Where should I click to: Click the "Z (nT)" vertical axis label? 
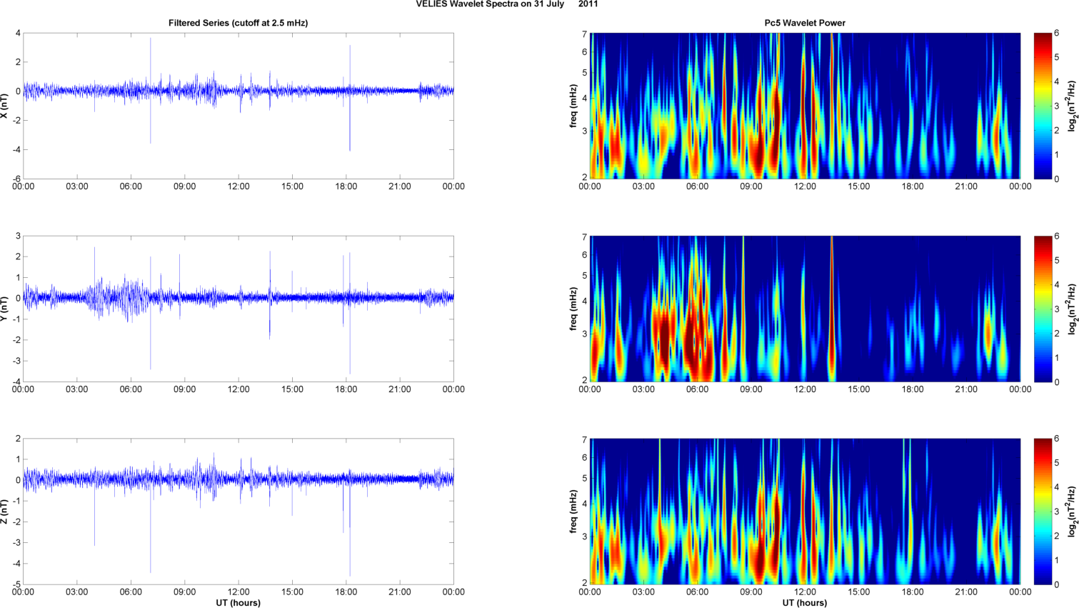point(4,512)
